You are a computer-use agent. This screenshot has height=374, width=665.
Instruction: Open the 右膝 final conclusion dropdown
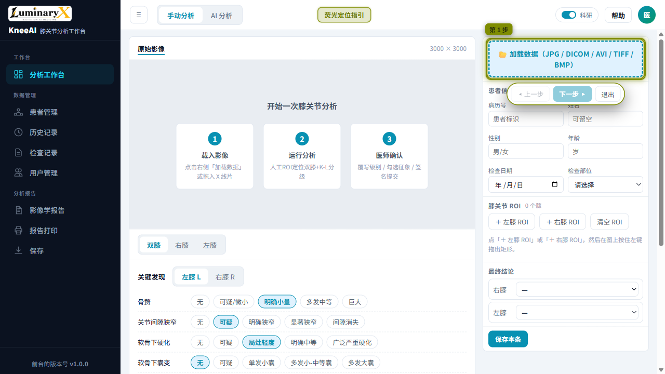tap(577, 289)
